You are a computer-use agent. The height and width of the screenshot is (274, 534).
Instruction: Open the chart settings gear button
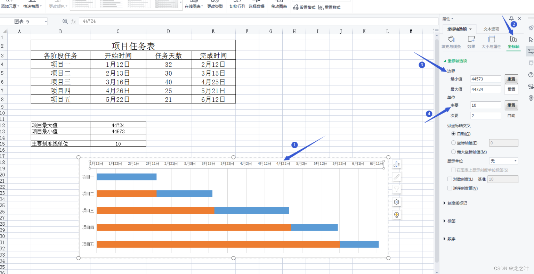point(397,202)
